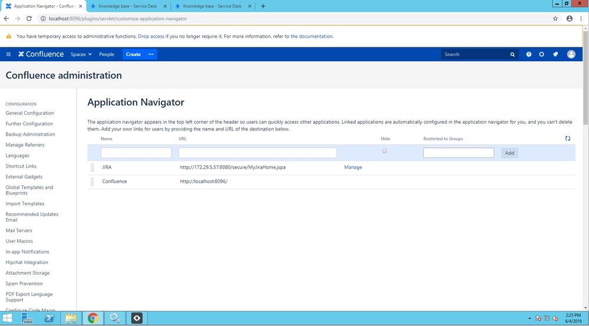
Task: Click the refresh icon above the Add button
Action: [x=568, y=139]
